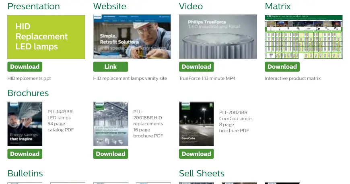
Task: Select the TrueForce 1:13 minute MP4 caption
Action: pyautogui.click(x=207, y=78)
